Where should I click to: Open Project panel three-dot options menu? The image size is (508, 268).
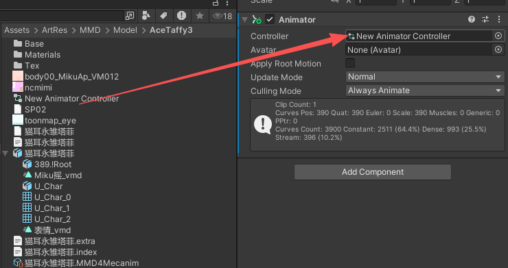(x=227, y=3)
